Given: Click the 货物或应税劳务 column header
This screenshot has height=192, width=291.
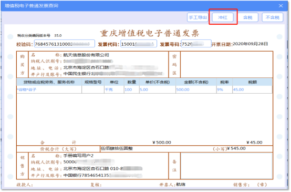Looking at the screenshot, I should coord(49,82).
